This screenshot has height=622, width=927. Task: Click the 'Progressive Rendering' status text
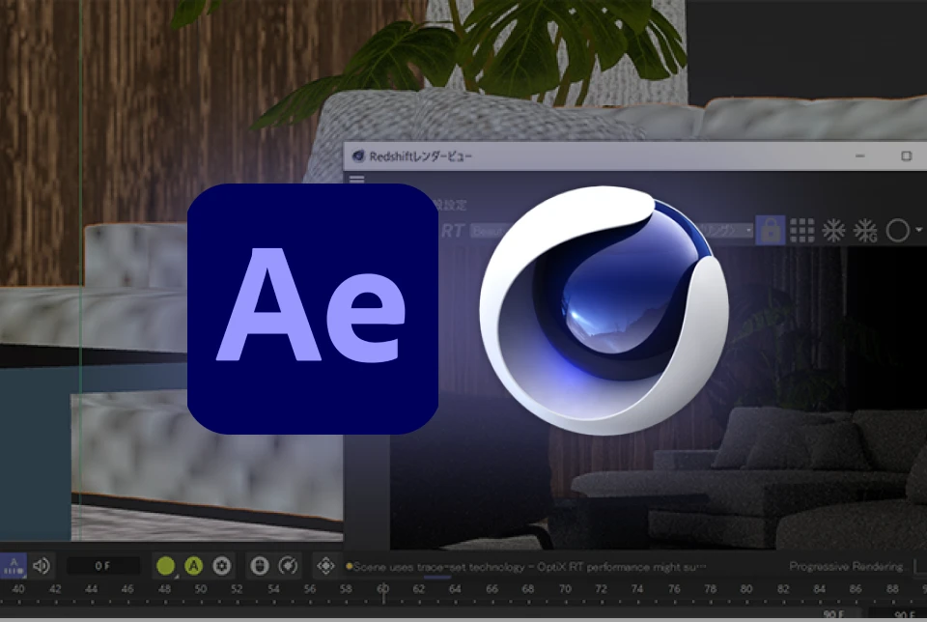tap(847, 566)
